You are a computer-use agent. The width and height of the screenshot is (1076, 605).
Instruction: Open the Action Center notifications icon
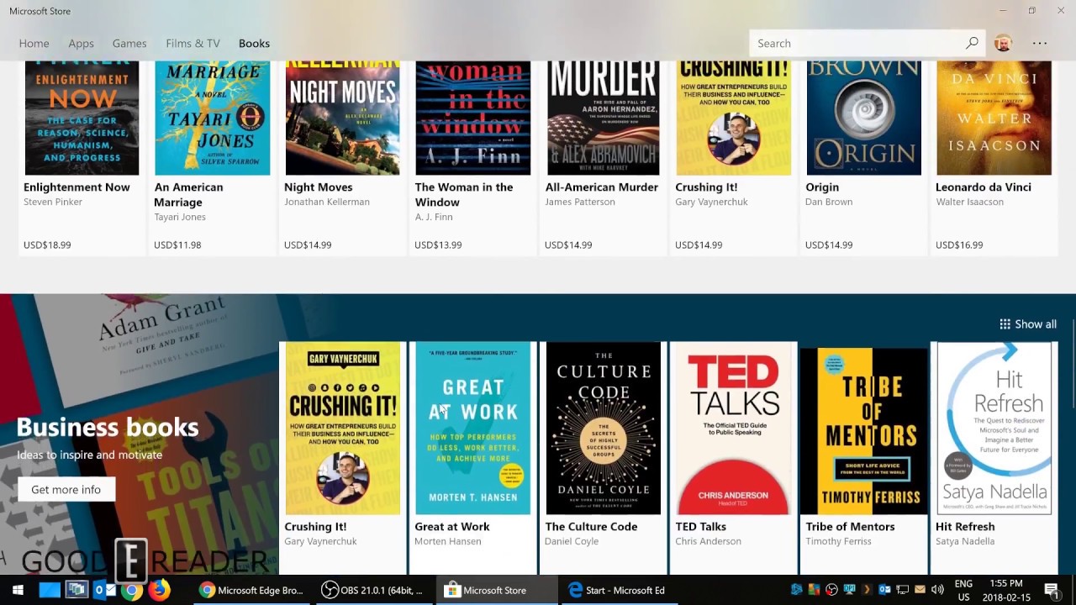click(1051, 590)
